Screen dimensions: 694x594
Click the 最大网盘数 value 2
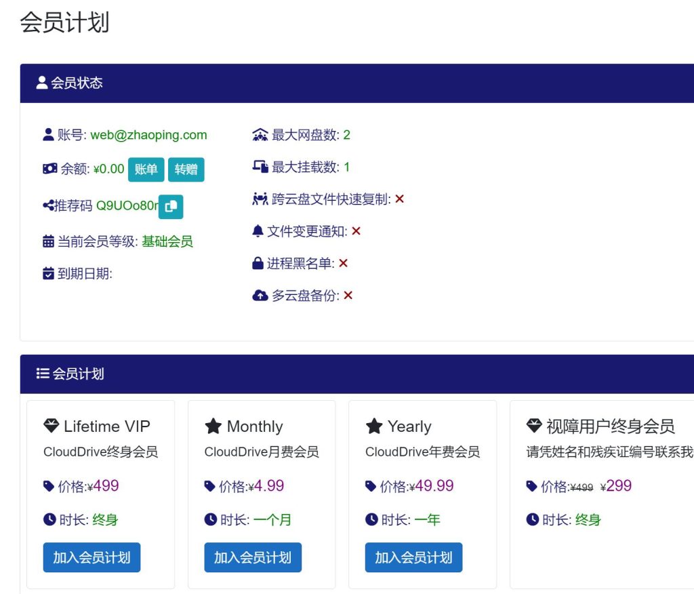click(346, 135)
